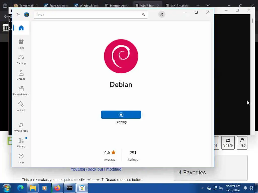
Task: Click the Flag button on the Archive page
Action: (x=242, y=143)
